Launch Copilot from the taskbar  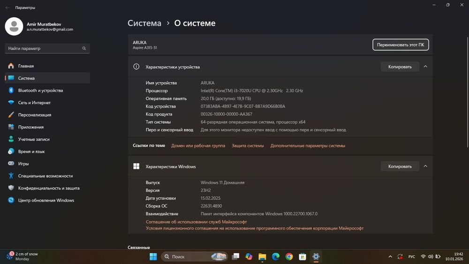pyautogui.click(x=249, y=256)
